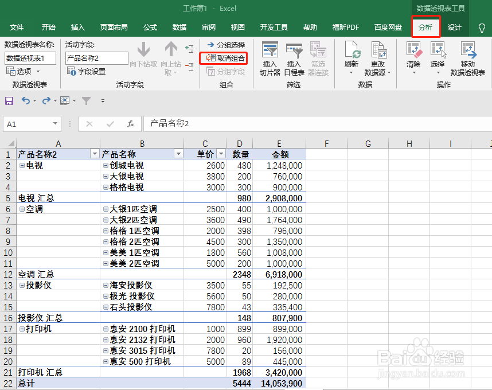
Task: Switch to the Developer (开发工具) tab
Action: click(x=274, y=28)
